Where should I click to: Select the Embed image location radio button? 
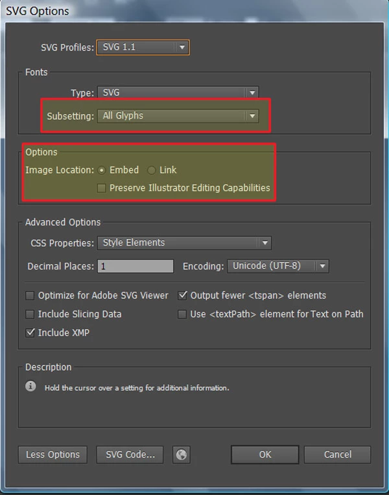[101, 170]
